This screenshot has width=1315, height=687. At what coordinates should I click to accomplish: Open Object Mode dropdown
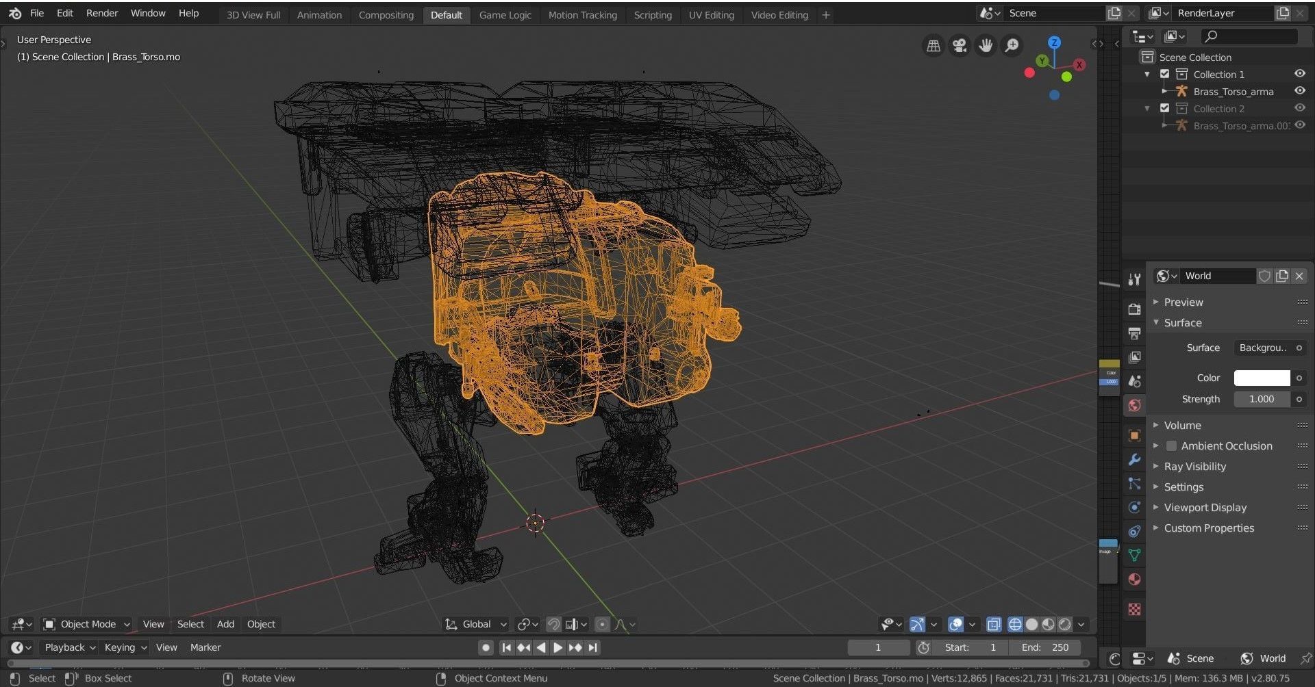(x=87, y=624)
